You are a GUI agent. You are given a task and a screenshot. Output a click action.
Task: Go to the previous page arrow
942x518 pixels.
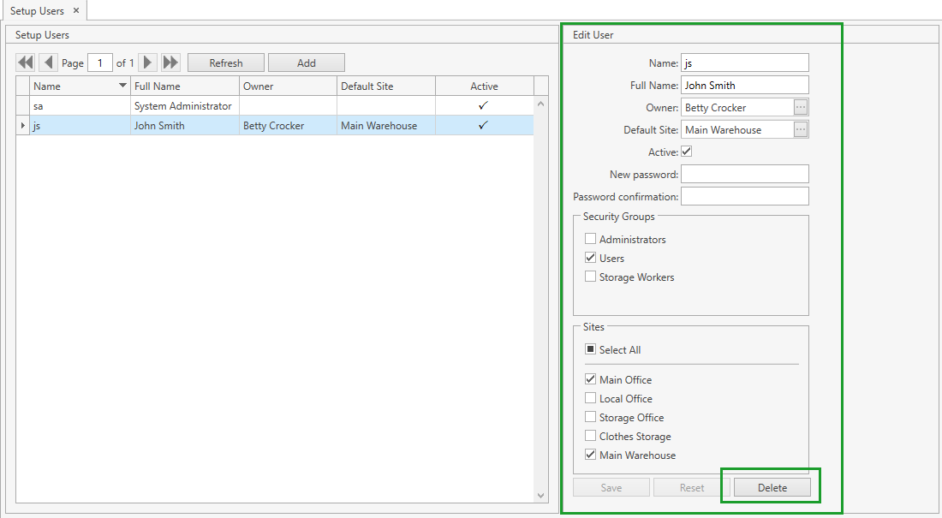[48, 63]
